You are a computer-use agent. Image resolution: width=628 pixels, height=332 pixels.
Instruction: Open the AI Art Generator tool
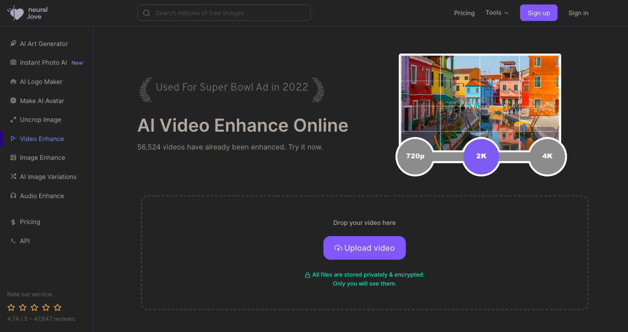[44, 43]
